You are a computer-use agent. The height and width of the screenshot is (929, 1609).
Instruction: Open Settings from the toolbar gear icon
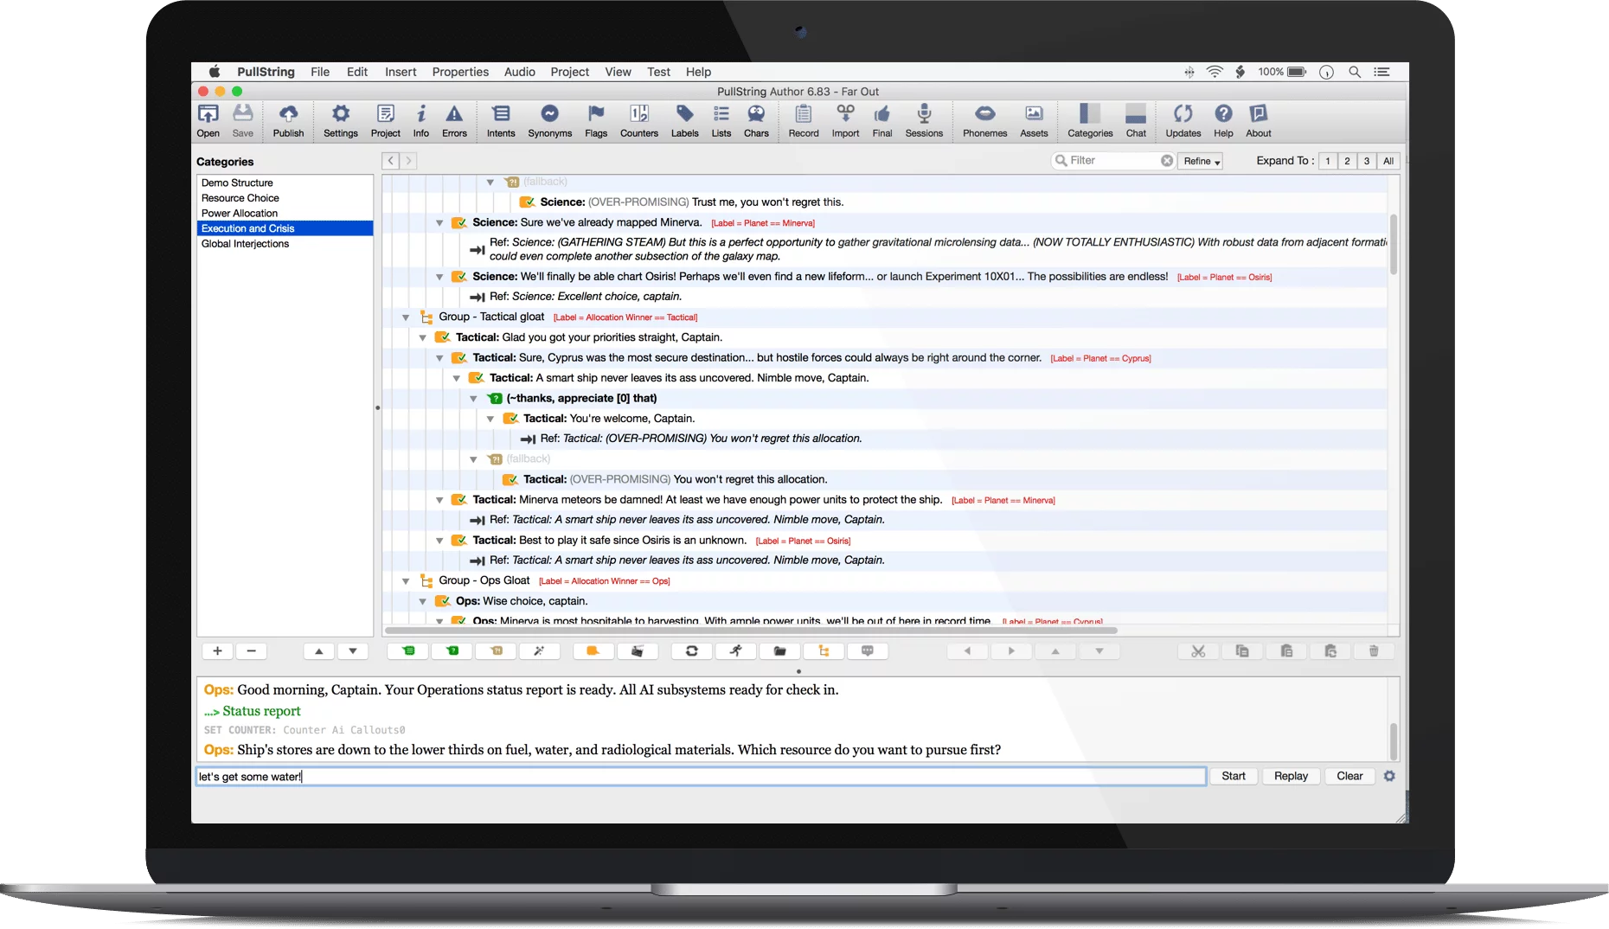(x=341, y=120)
